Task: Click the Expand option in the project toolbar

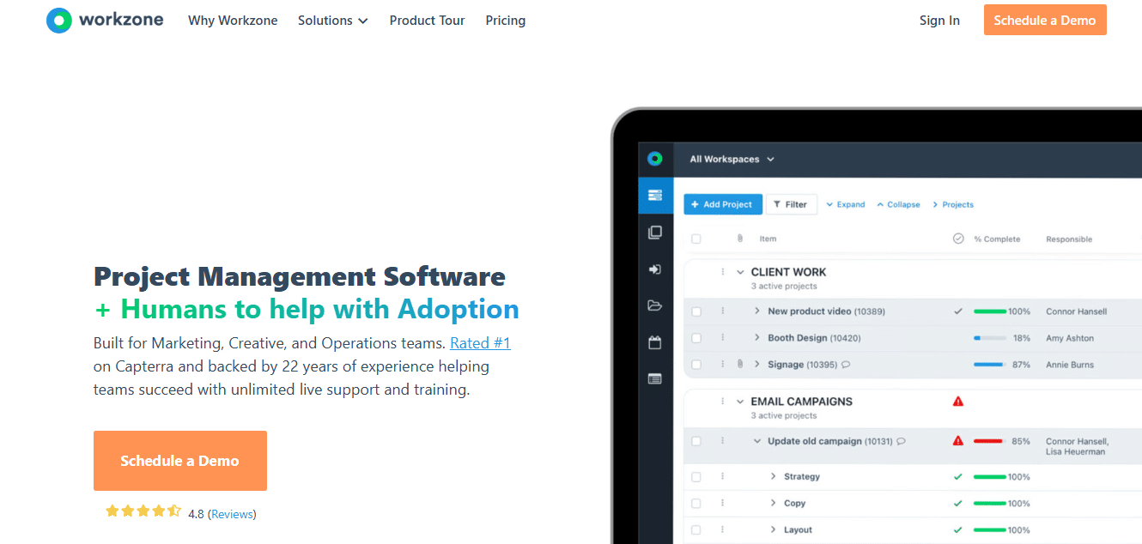Action: click(846, 204)
